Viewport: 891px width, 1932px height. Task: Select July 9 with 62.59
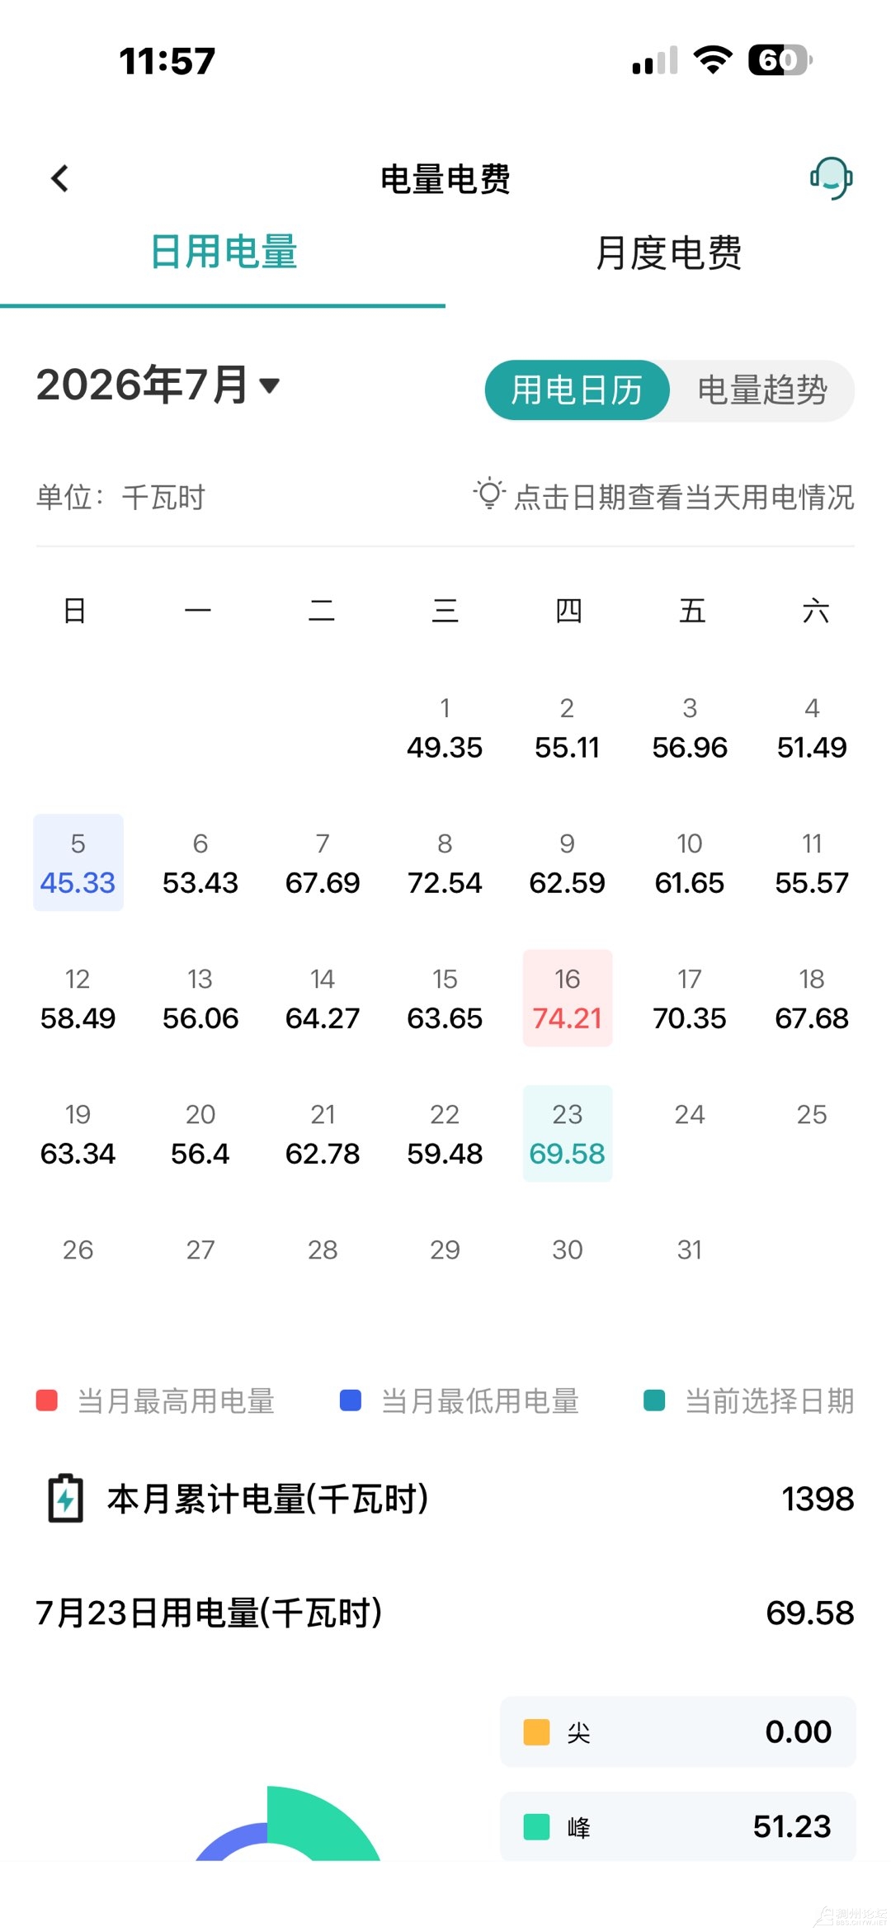click(567, 863)
